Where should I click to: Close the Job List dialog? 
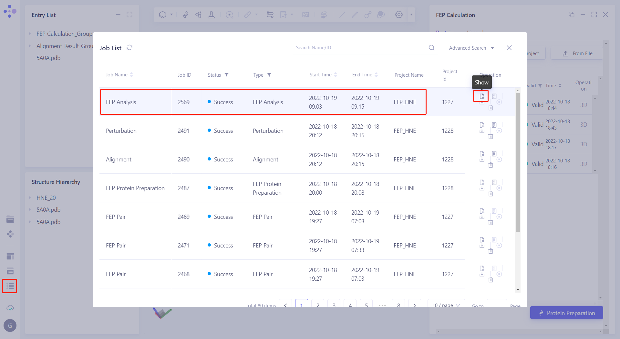(509, 48)
